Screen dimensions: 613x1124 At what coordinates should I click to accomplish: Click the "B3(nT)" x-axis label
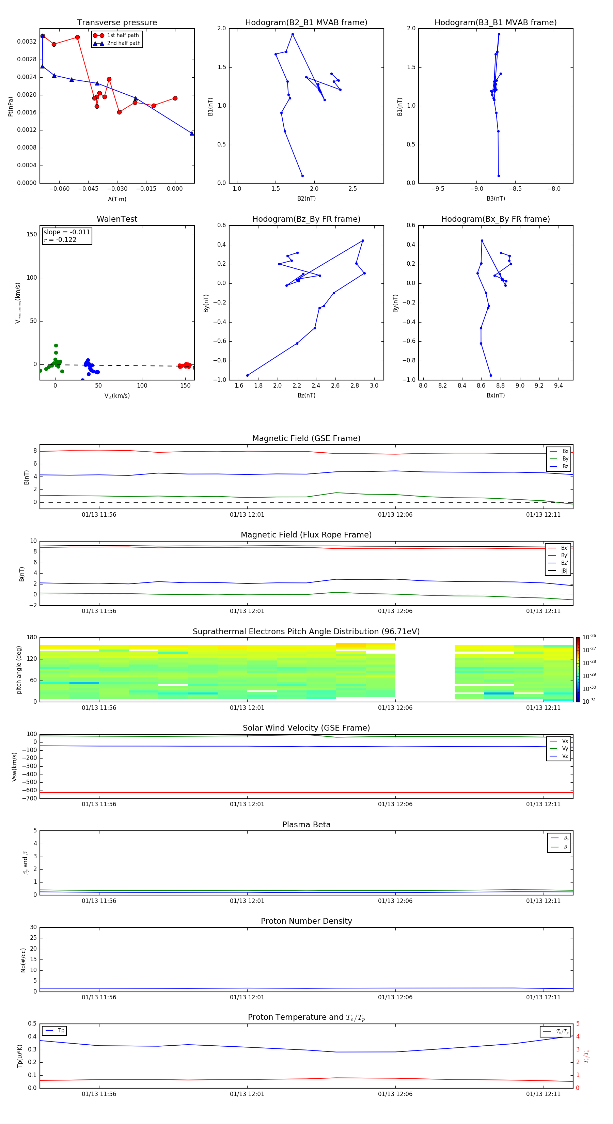[x=496, y=199]
